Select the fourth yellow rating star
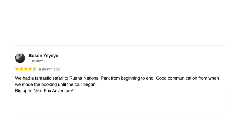 (x=30, y=69)
